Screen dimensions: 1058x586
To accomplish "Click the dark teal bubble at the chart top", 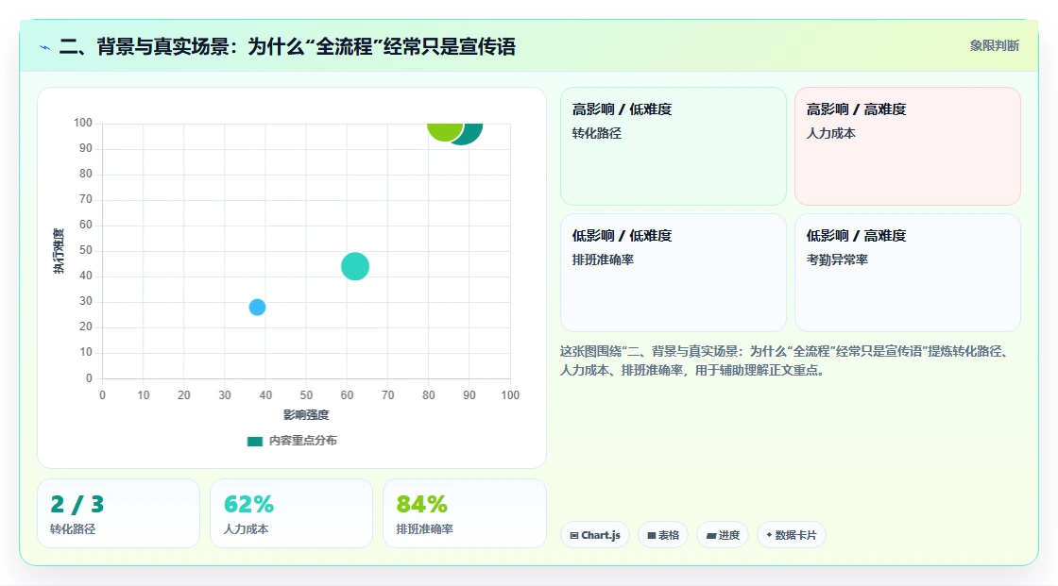I will (470, 133).
